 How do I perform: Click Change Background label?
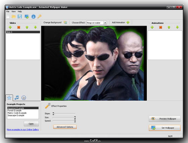[52, 22]
